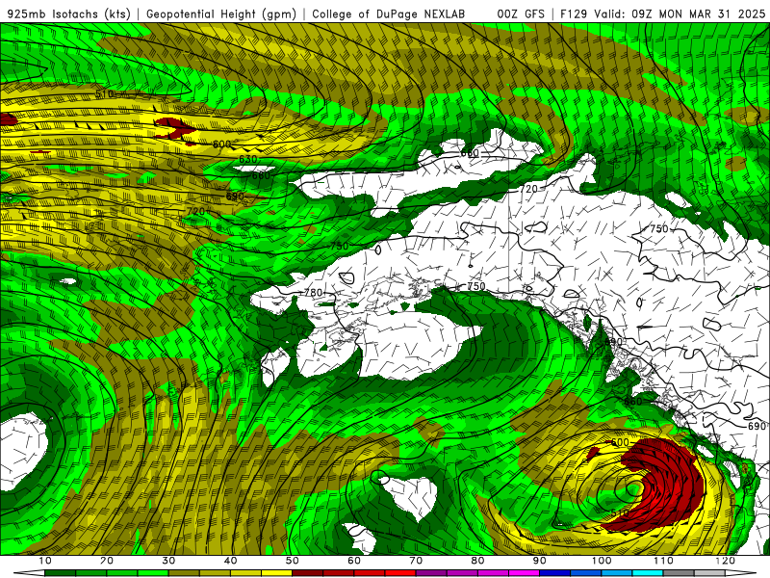Select the bright yellow 45-50 kt legend swatch
The image size is (770, 578).
tap(276, 573)
